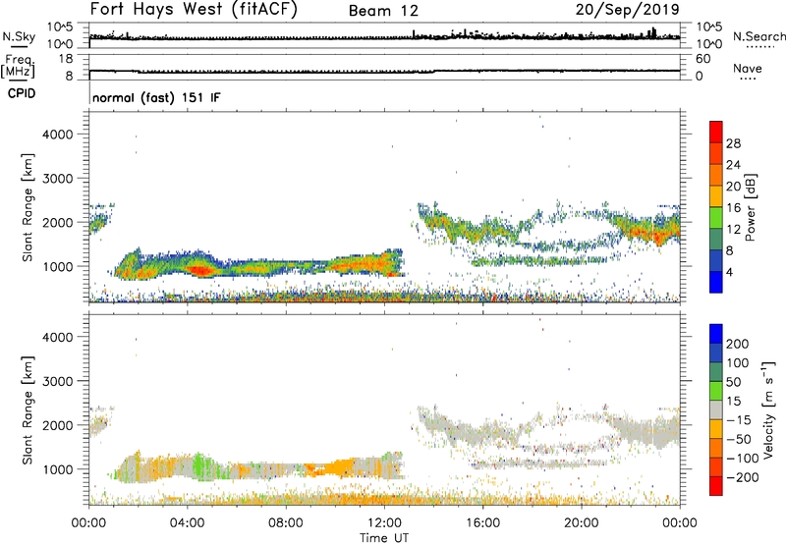Click the '200' label on Velocity colorbar
Image resolution: width=786 pixels, height=544 pixels.
point(738,344)
